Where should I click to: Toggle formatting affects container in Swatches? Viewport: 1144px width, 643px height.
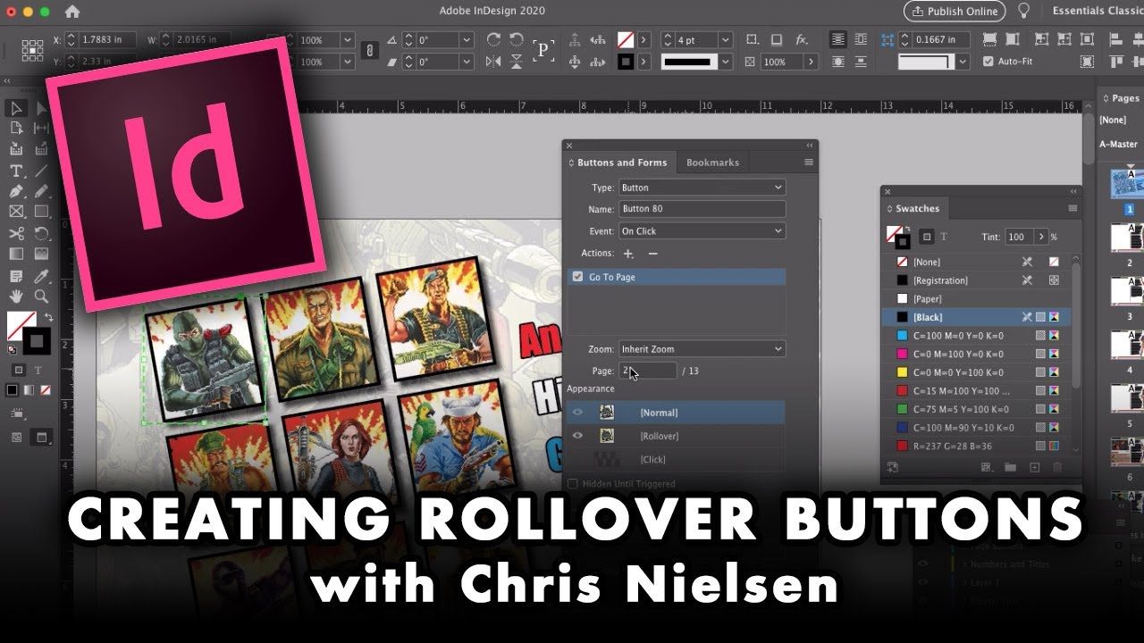click(x=927, y=237)
